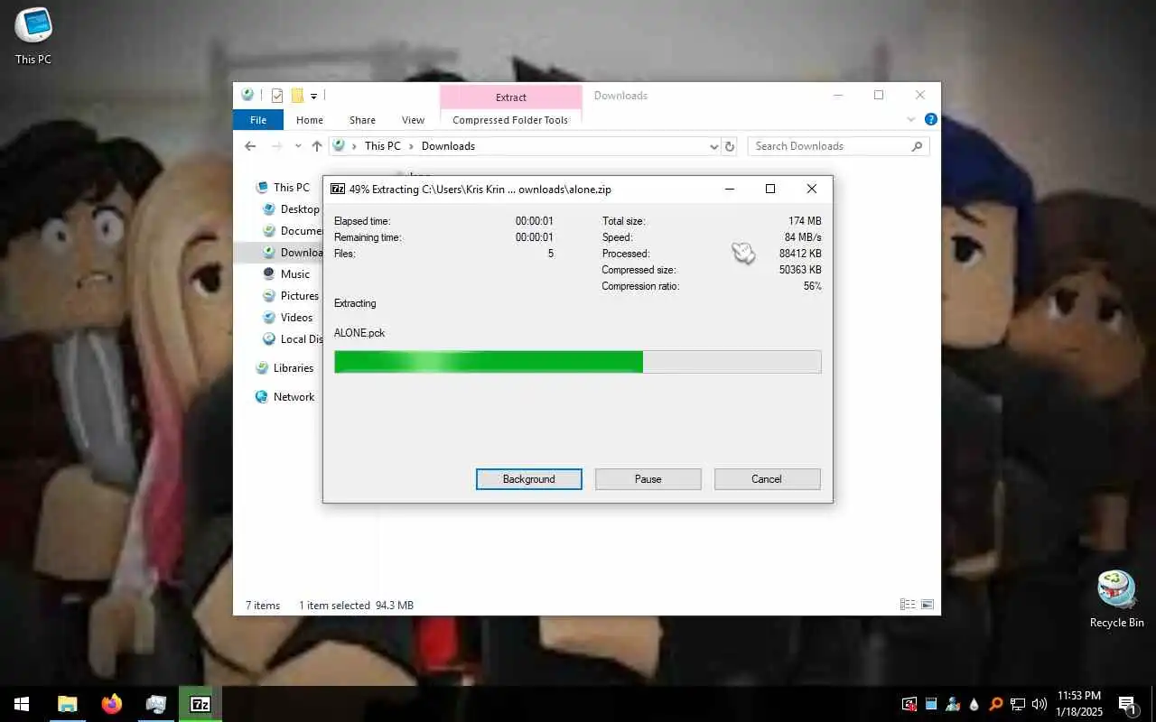Click the water drop tray icon
This screenshot has width=1156, height=722.
(974, 704)
